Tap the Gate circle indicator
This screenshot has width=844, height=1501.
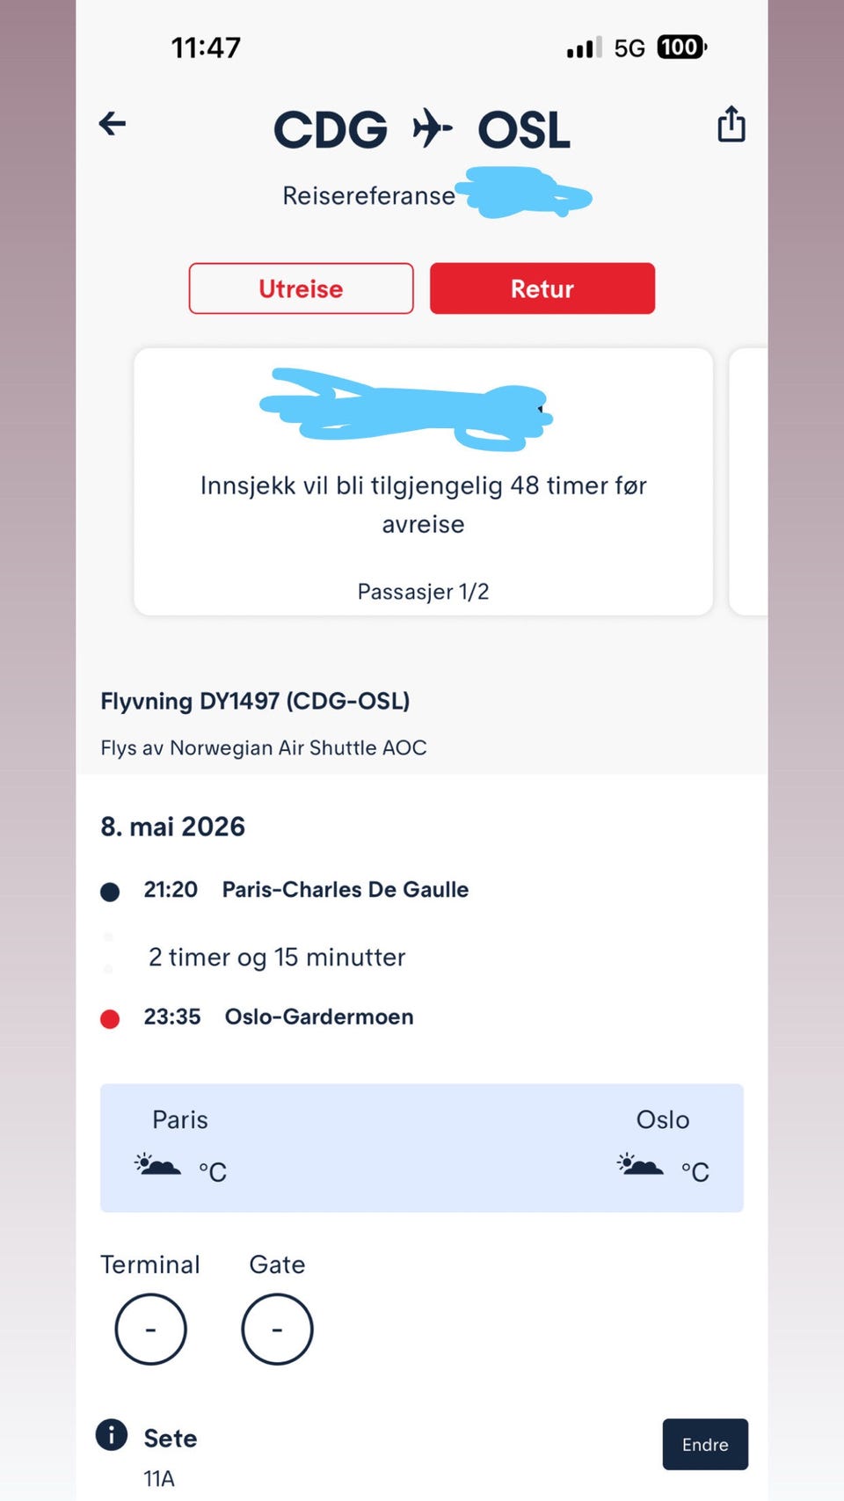pyautogui.click(x=277, y=1329)
